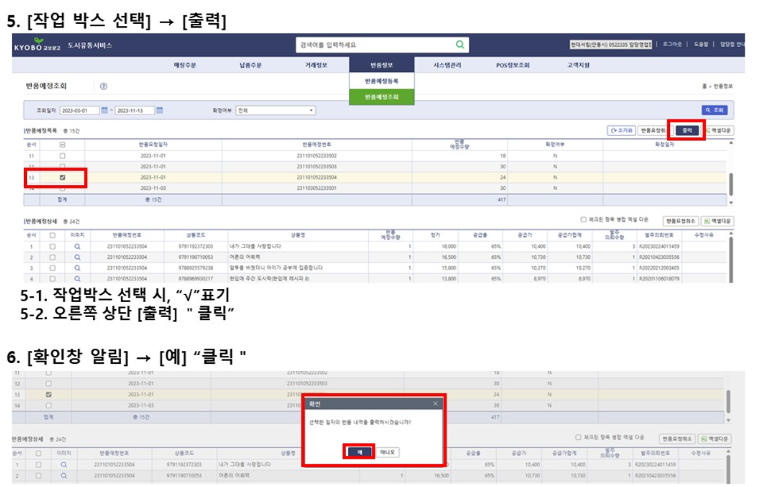Click the Excel icon on the 엑셀다운 button

coord(707,130)
